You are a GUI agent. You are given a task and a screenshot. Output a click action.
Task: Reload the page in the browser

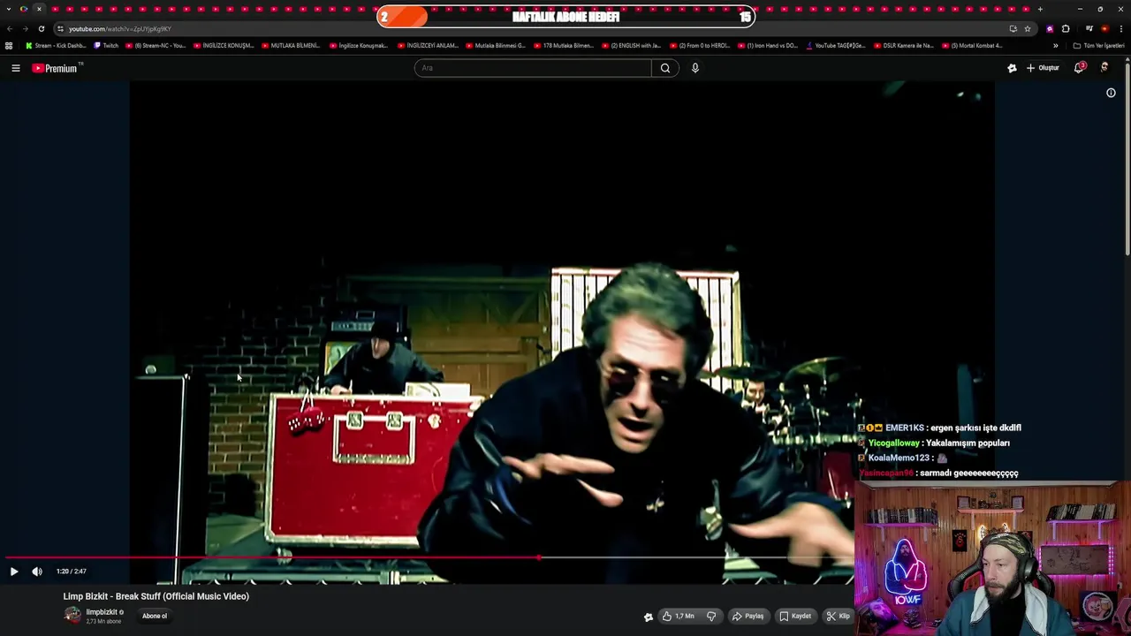coord(41,29)
